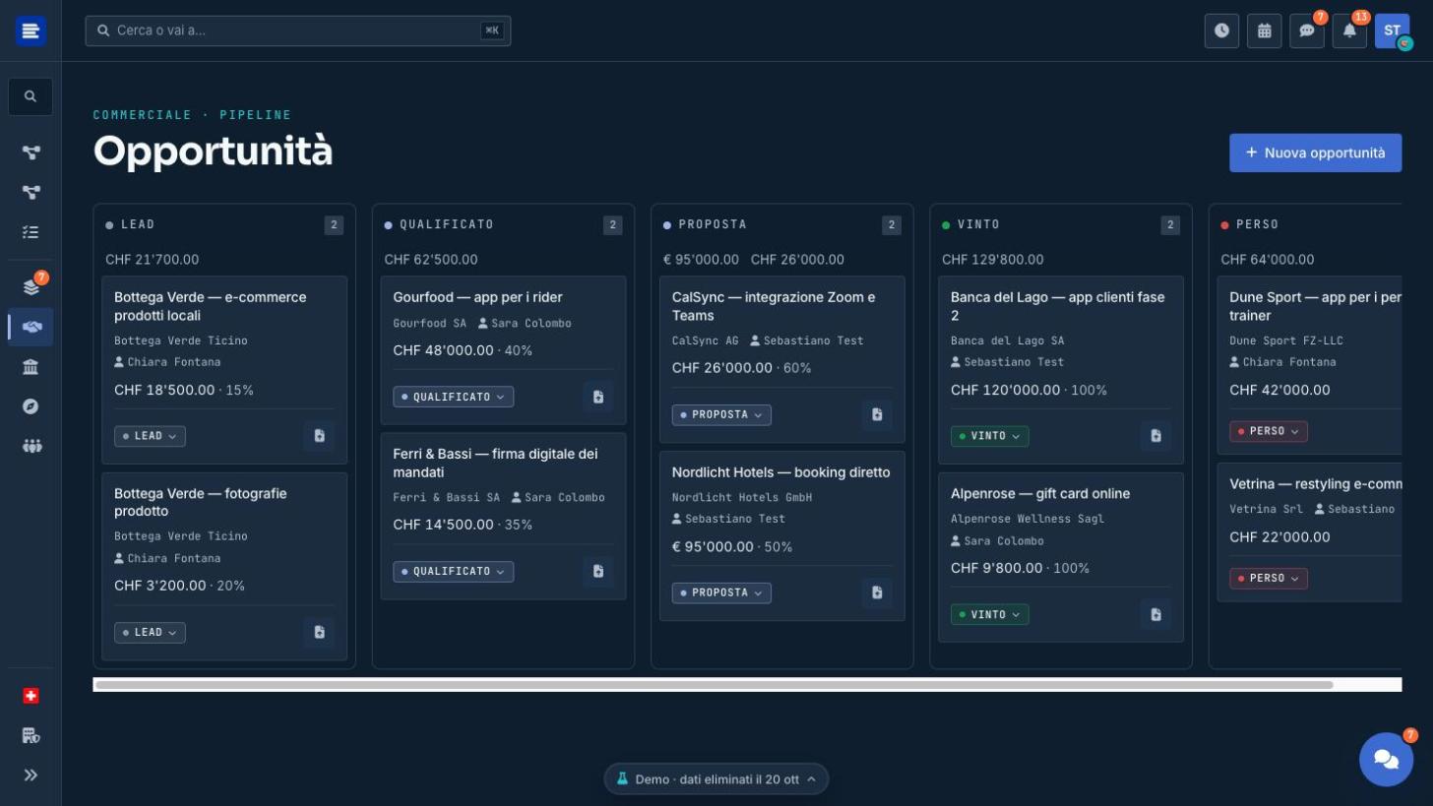Open the calendar icon in top bar
The image size is (1433, 806).
point(1264,31)
